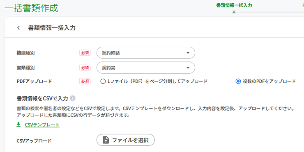The height and width of the screenshot is (152, 304).
Task: Click the arrow of the 契約締結 combo box
Action: 188,53
